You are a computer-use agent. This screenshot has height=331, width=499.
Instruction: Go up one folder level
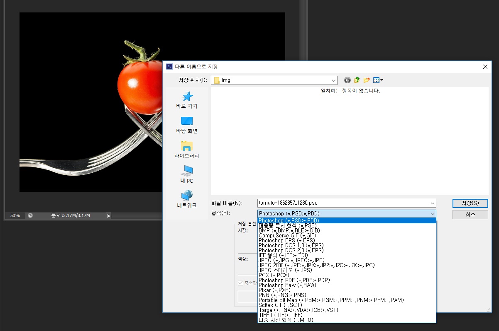point(357,80)
